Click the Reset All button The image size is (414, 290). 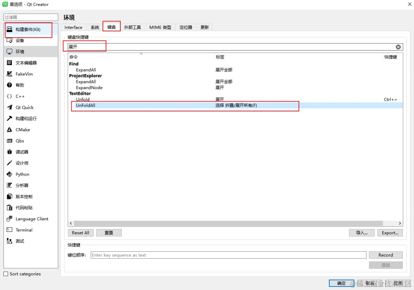(x=80, y=233)
